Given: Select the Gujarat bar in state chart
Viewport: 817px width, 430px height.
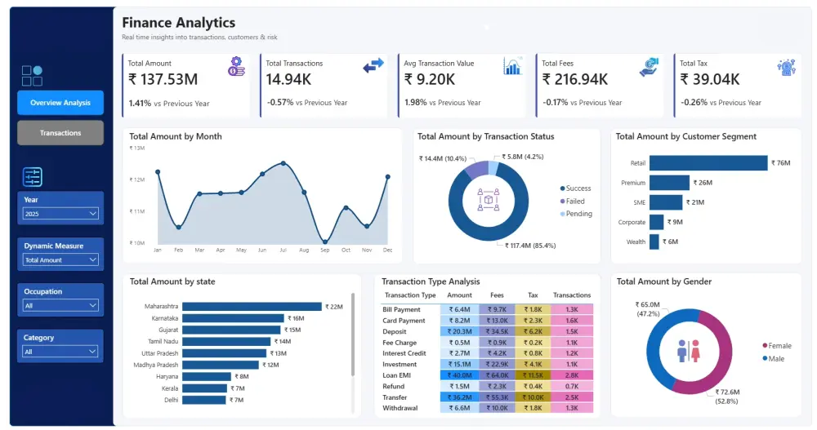Looking at the screenshot, I should tap(231, 330).
